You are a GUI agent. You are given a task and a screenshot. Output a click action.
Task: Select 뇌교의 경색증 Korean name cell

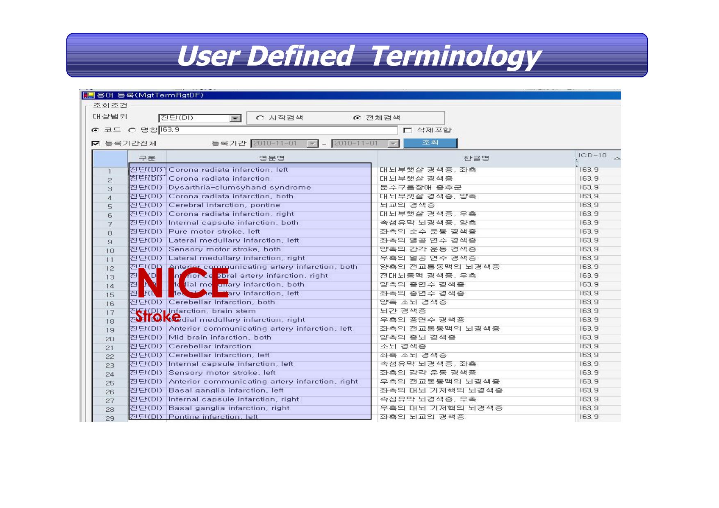(x=477, y=205)
